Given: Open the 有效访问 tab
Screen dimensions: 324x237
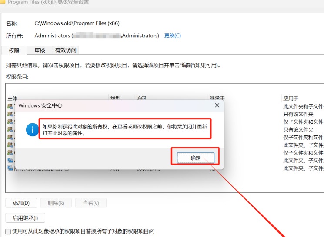Looking at the screenshot, I should pos(66,50).
